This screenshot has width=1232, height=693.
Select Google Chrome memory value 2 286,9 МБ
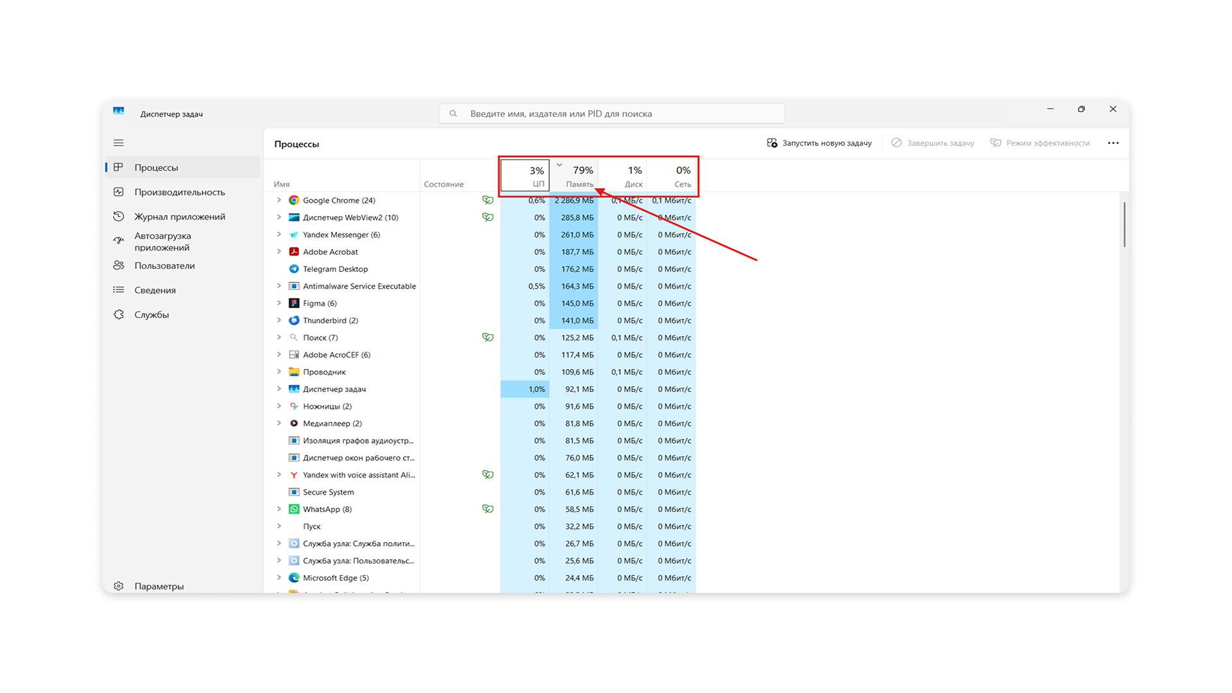[x=574, y=200]
